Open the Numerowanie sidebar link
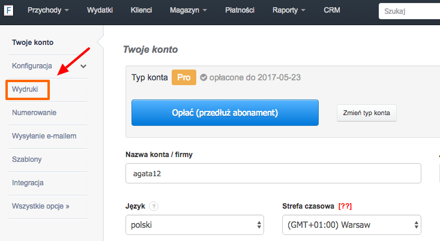This screenshot has width=440, height=241. tap(34, 112)
